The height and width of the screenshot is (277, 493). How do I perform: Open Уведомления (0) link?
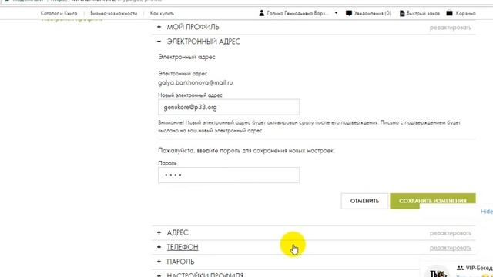[x=373, y=13]
